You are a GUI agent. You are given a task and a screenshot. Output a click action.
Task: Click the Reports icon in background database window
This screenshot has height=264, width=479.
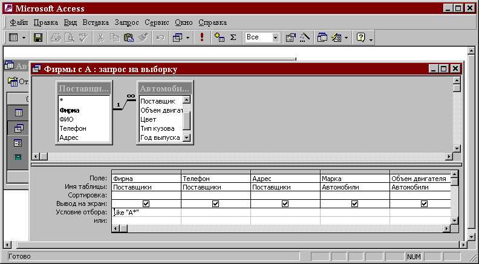(x=18, y=157)
